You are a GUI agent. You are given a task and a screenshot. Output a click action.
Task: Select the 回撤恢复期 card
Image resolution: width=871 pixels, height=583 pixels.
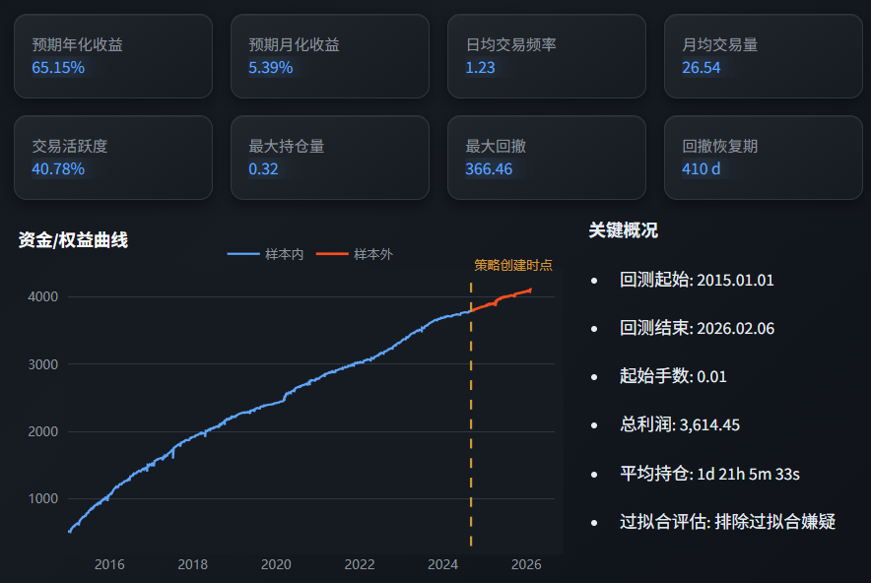pyautogui.click(x=764, y=158)
